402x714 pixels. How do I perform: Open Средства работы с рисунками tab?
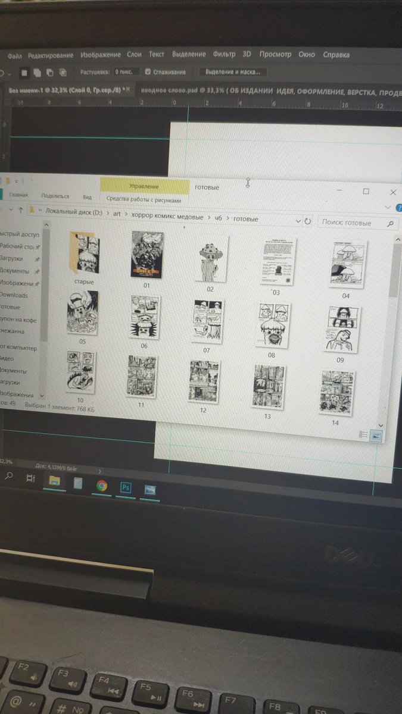[144, 199]
